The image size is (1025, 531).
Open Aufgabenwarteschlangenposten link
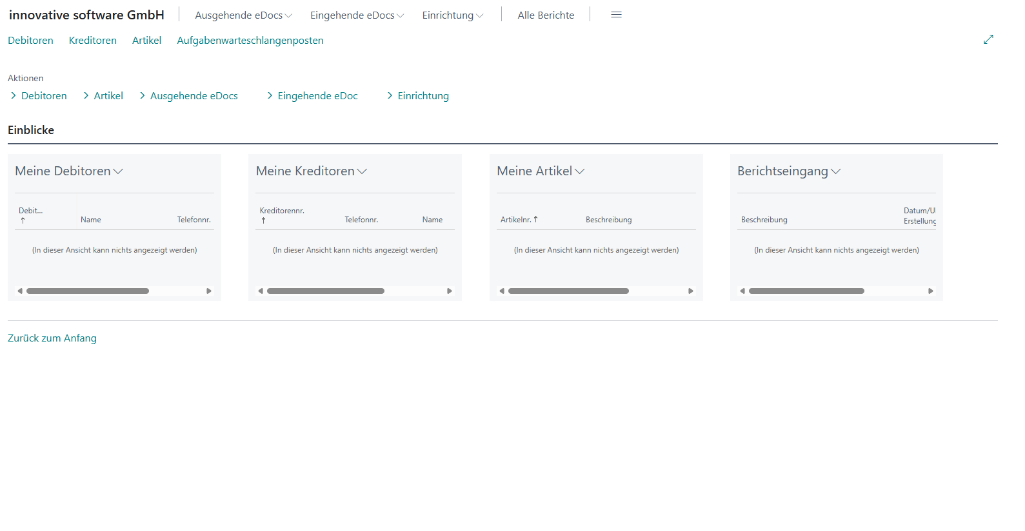coord(250,41)
